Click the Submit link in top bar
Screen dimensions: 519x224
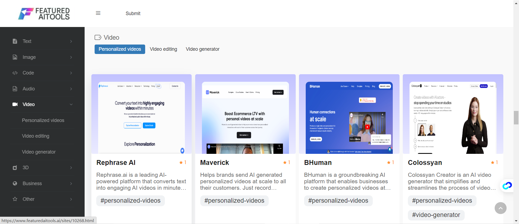pos(133,13)
